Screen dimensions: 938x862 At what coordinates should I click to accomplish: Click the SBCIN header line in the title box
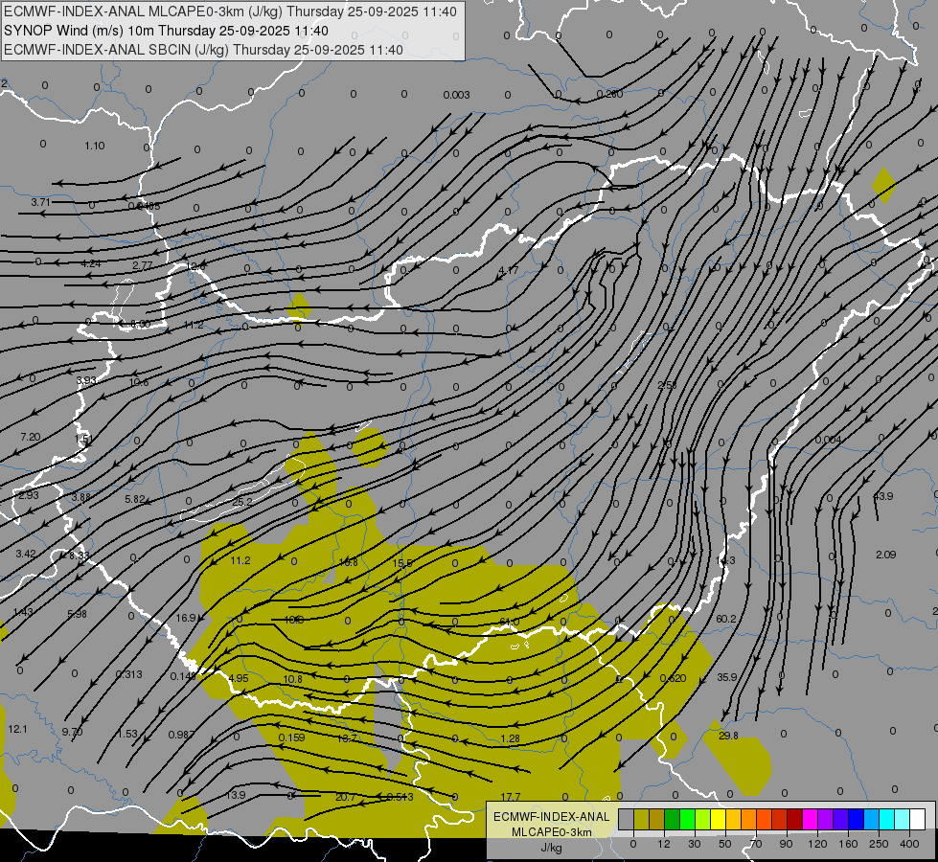coord(203,50)
